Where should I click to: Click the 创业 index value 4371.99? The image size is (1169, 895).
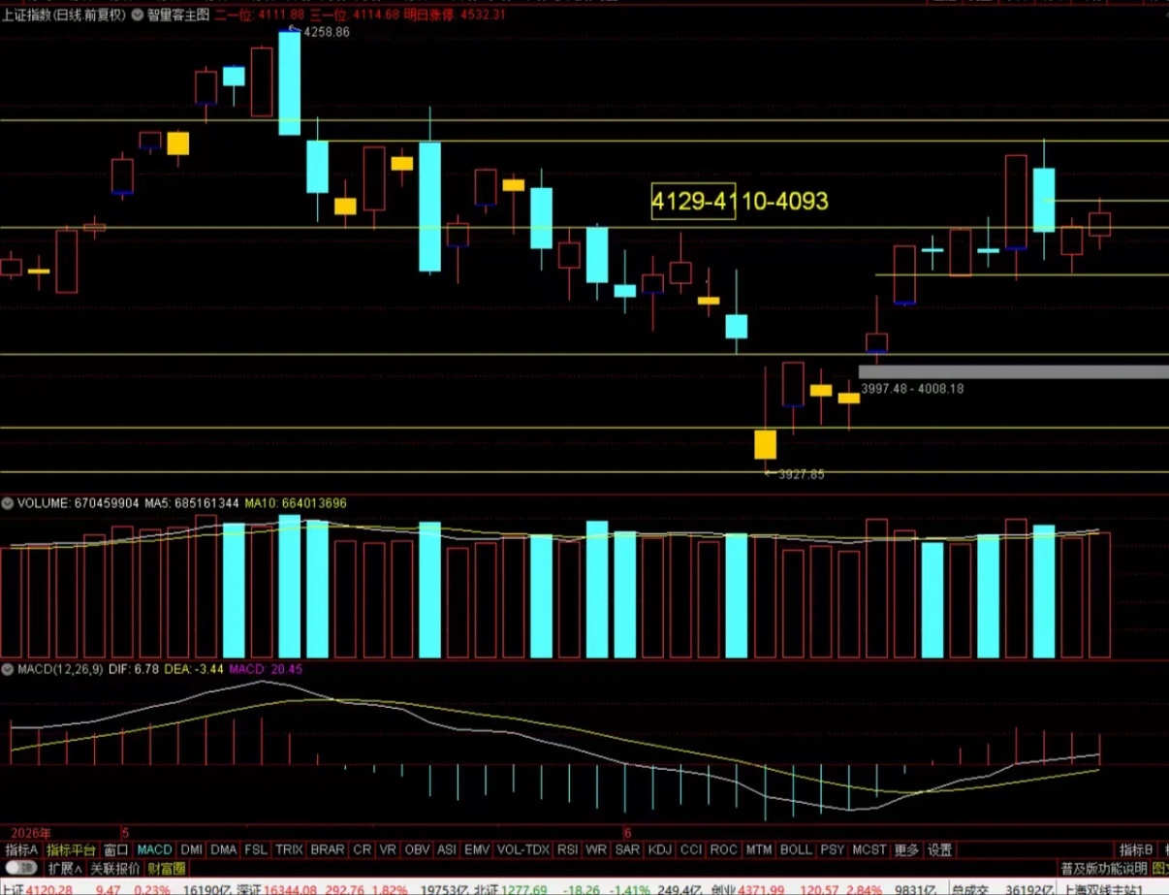761,888
